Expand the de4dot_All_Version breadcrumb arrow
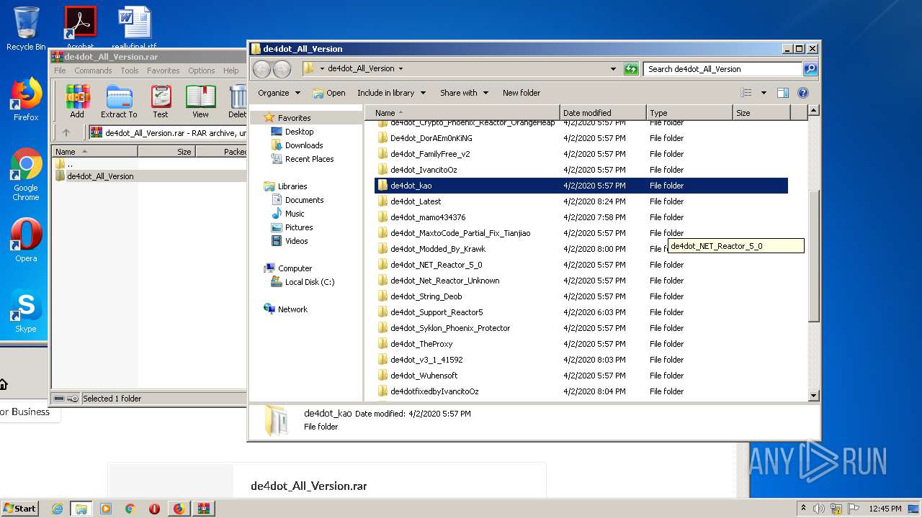The image size is (922, 518). (x=400, y=69)
